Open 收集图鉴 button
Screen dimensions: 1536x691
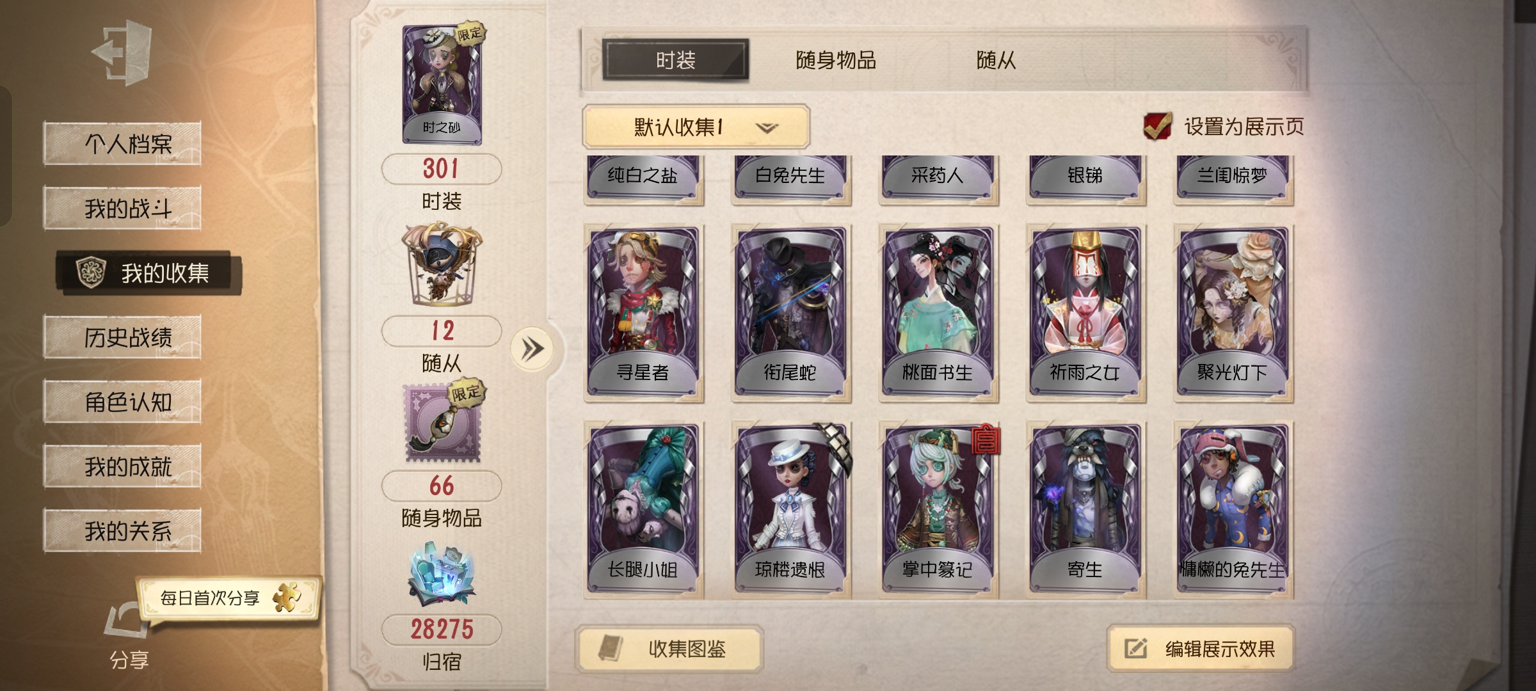coord(669,649)
